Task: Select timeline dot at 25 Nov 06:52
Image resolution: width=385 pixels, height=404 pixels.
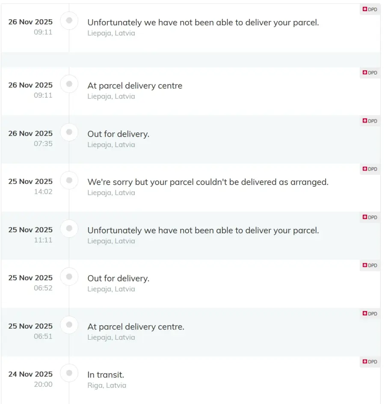Action: click(69, 277)
